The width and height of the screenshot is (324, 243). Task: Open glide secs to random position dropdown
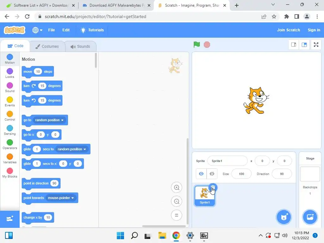click(72, 149)
